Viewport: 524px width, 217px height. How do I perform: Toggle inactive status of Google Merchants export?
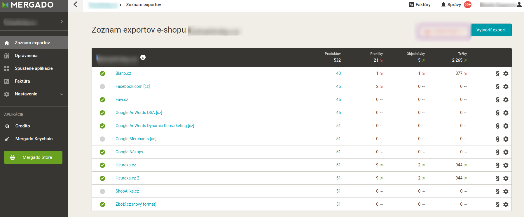pos(102,139)
